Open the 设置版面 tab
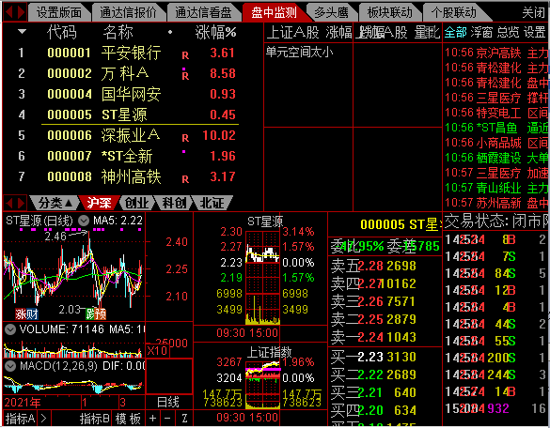This screenshot has height=428, width=550. (x=59, y=13)
